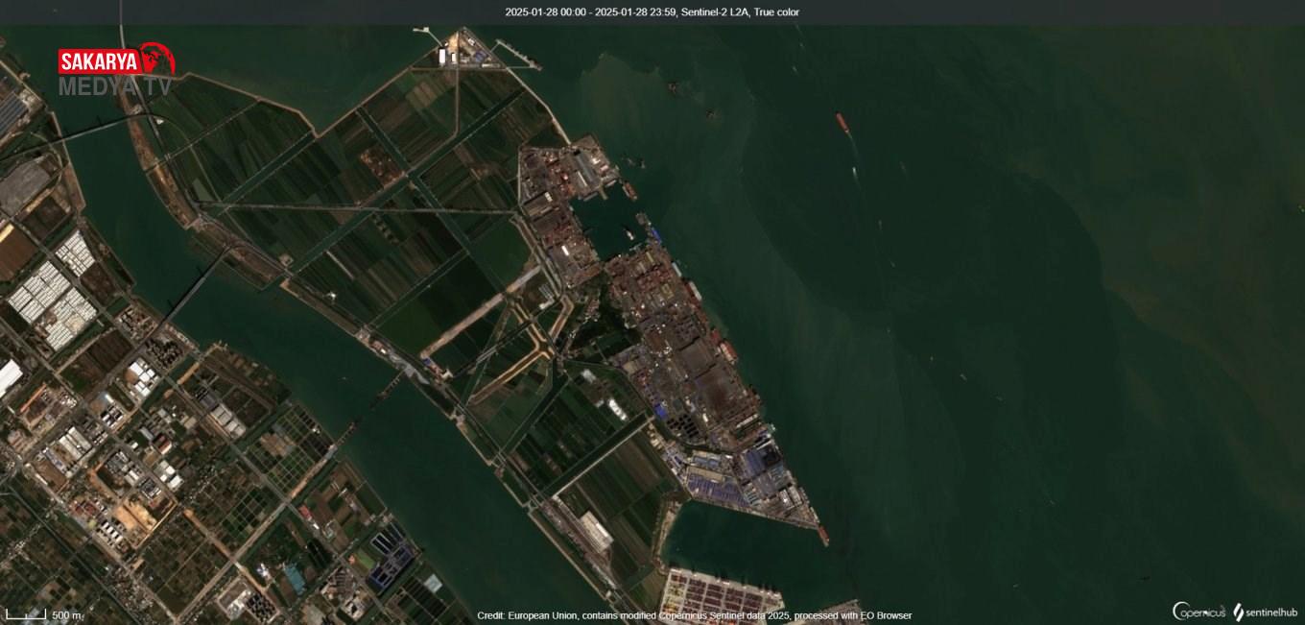Click the orange cargo ship at sea
The height and width of the screenshot is (625, 1305).
pos(842,123)
